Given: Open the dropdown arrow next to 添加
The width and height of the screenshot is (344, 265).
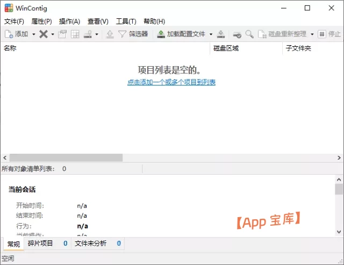Looking at the screenshot, I should click(x=33, y=34).
